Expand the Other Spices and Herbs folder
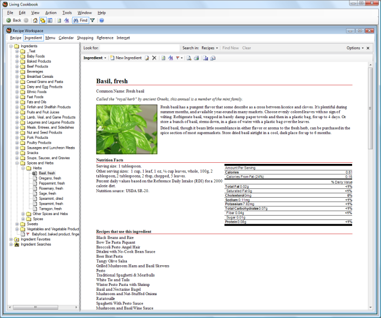381x318 pixels. pos(23,214)
